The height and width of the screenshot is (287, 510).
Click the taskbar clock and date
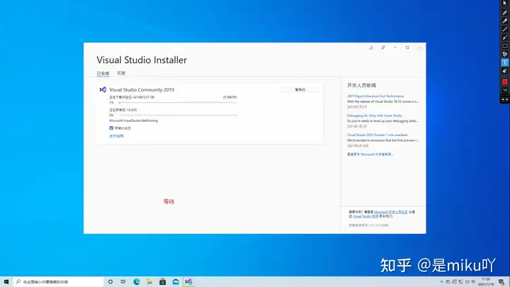pyautogui.click(x=486, y=282)
